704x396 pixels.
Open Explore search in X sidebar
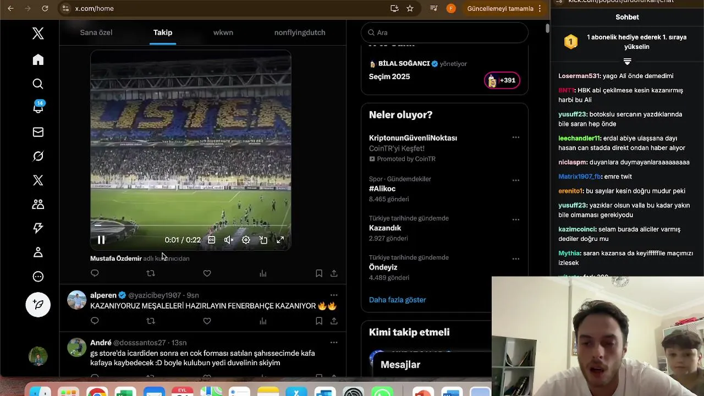(x=38, y=84)
